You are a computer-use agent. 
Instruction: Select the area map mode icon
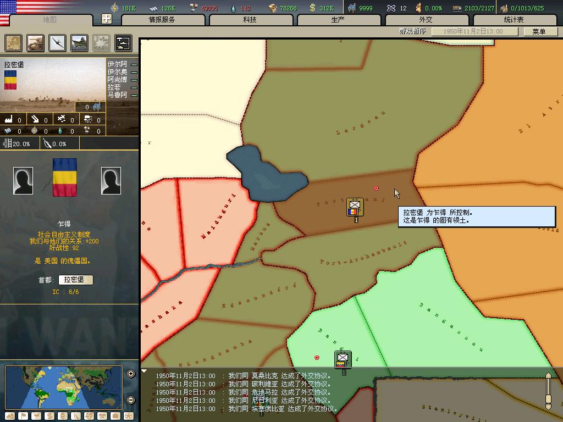click(102, 416)
